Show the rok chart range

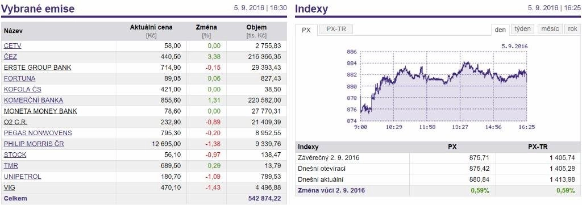[x=572, y=29]
